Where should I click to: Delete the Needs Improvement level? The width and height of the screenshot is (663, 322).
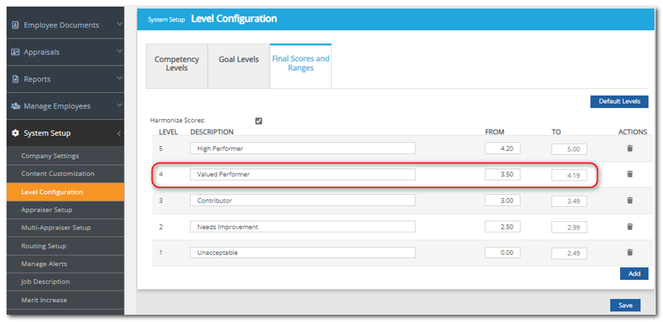tap(629, 227)
